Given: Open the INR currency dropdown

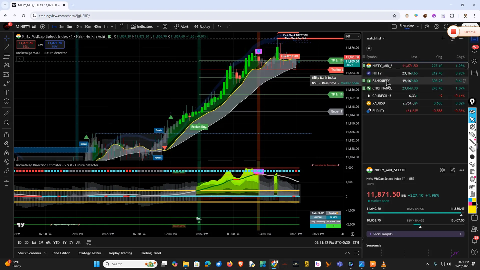Looking at the screenshot, I should click(x=352, y=36).
